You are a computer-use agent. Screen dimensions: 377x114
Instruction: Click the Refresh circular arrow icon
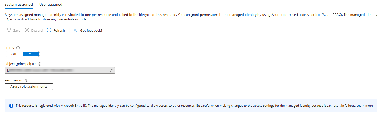(x=49, y=30)
